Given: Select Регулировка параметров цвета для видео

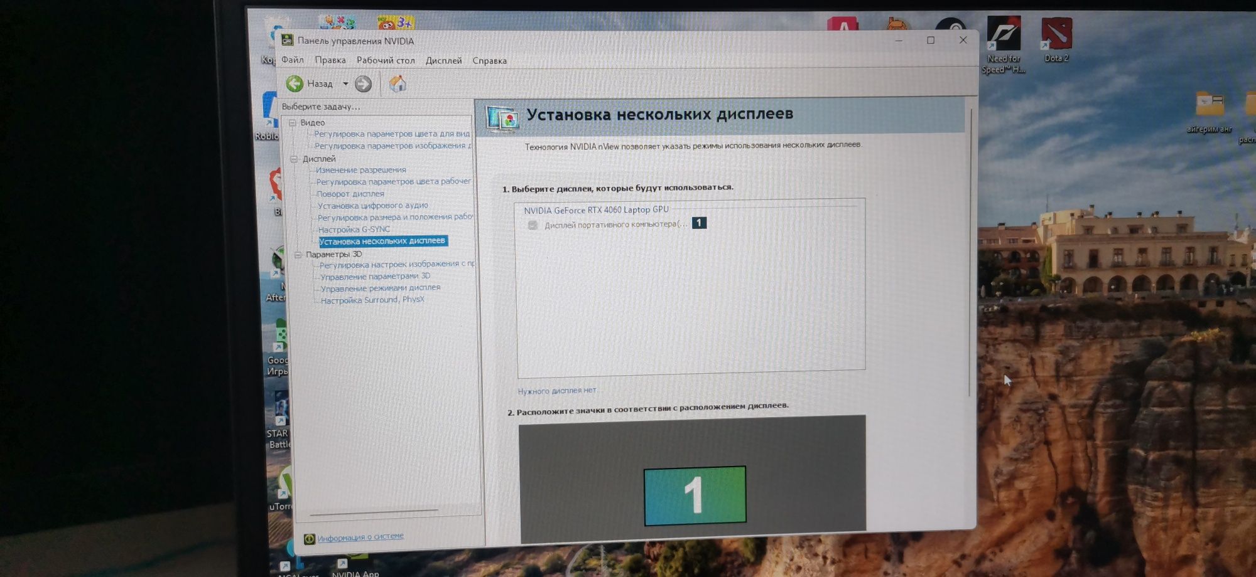Looking at the screenshot, I should point(392,134).
